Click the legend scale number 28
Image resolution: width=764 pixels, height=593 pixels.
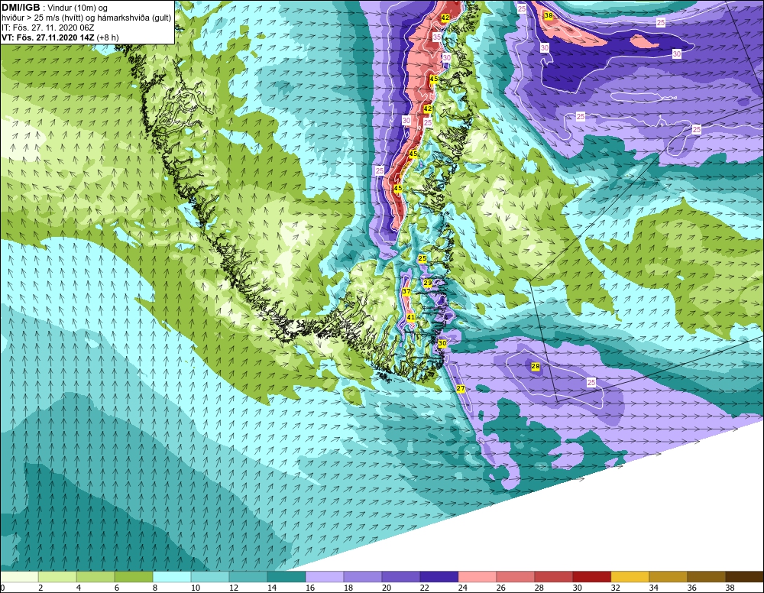pos(539,588)
